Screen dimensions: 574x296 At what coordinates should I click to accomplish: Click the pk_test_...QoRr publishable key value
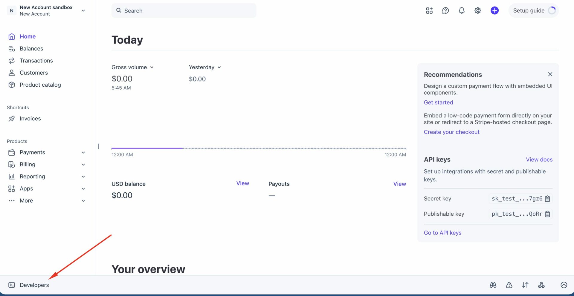click(x=517, y=214)
